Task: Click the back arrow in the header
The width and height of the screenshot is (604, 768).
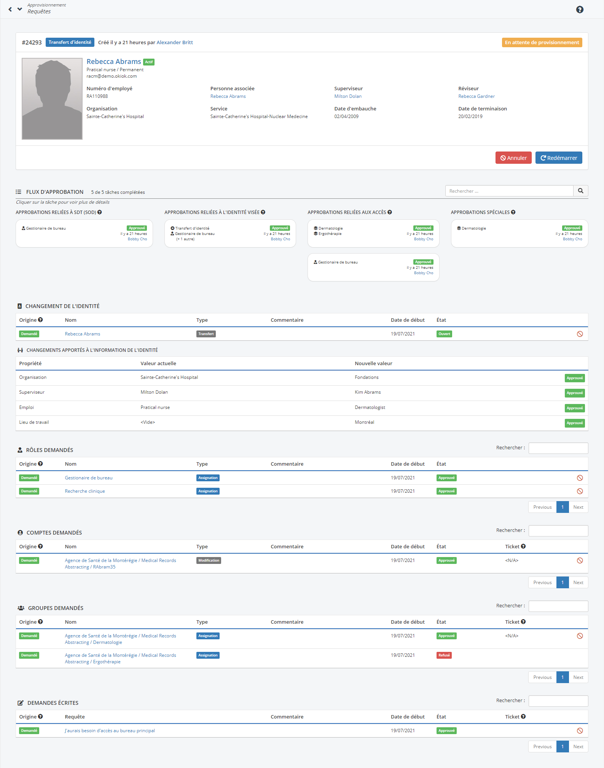Action: [10, 9]
